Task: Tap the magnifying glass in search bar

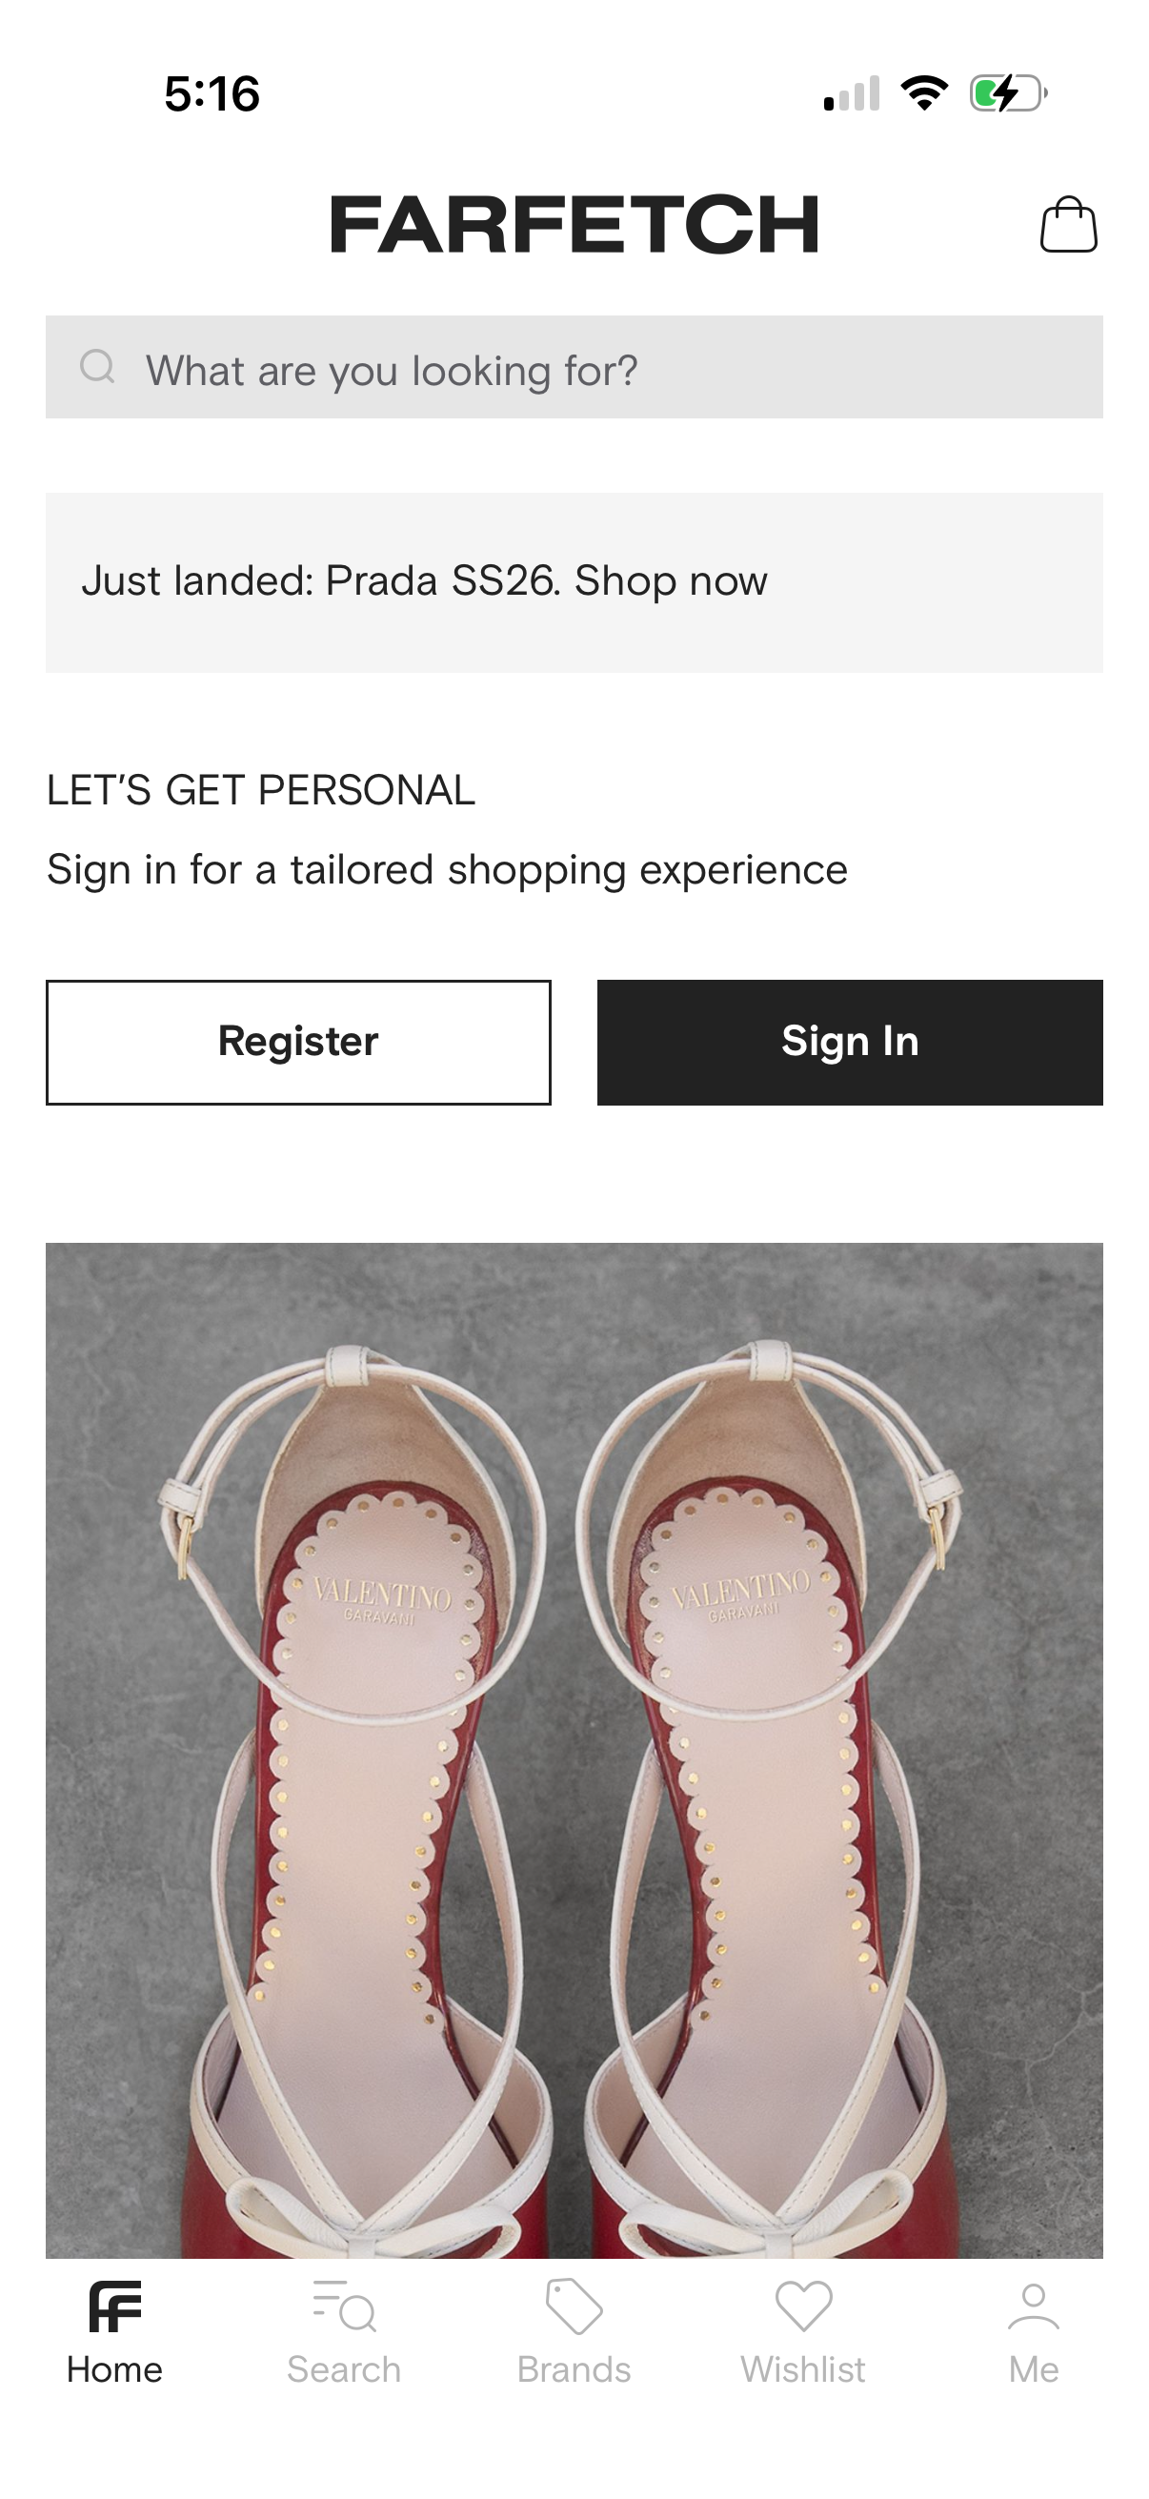Action: [98, 368]
